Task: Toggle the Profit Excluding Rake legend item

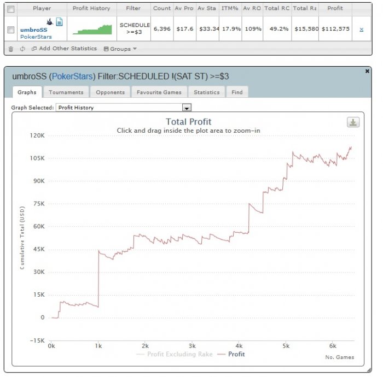Action: coord(175,354)
